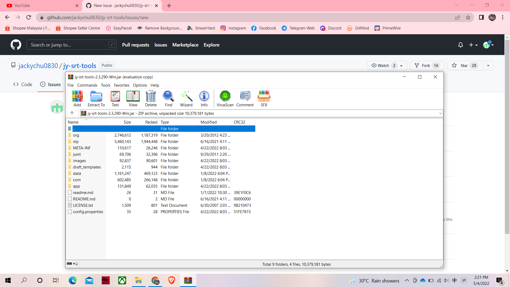Go up one folder level arrow
Screen dimensions: 510x287
click(x=72, y=113)
